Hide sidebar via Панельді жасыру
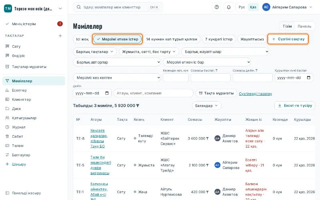The width and height of the screenshot is (320, 200). coord(26,193)
